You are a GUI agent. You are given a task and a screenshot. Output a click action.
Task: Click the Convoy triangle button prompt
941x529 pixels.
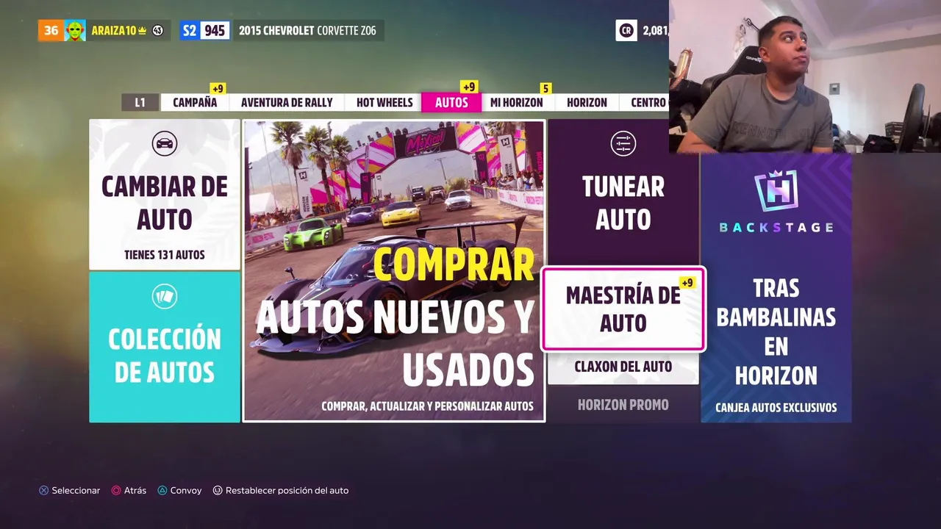click(179, 490)
